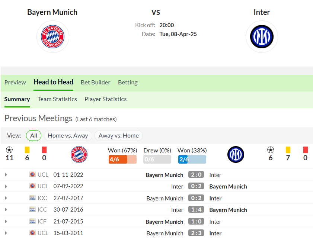Open the Team Statistics sub-tab
The image size is (313, 248).
[57, 99]
